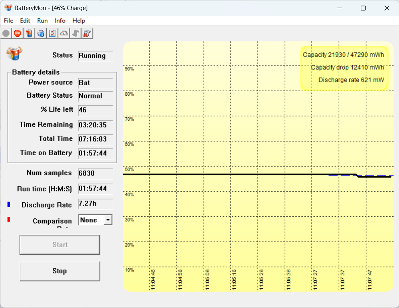The height and width of the screenshot is (308, 399).
Task: Click the None value in the Comparison combo box
Action: (89, 220)
